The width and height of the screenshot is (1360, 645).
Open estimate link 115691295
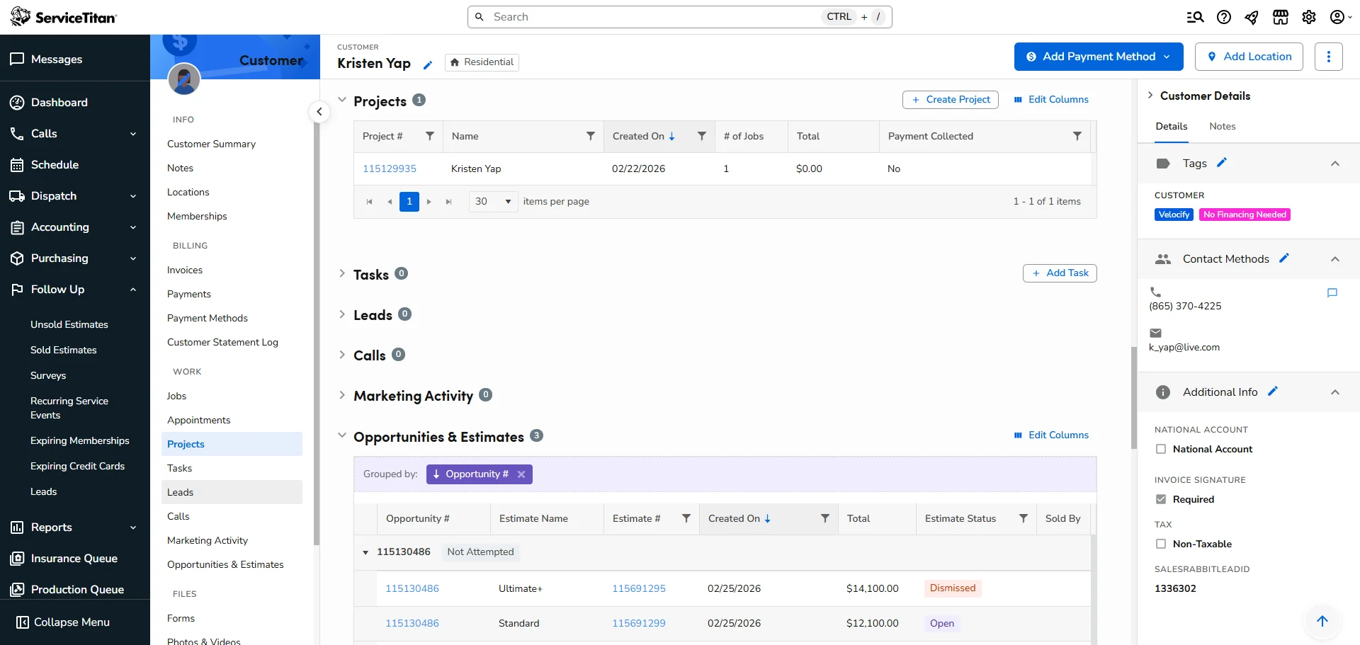638,588
